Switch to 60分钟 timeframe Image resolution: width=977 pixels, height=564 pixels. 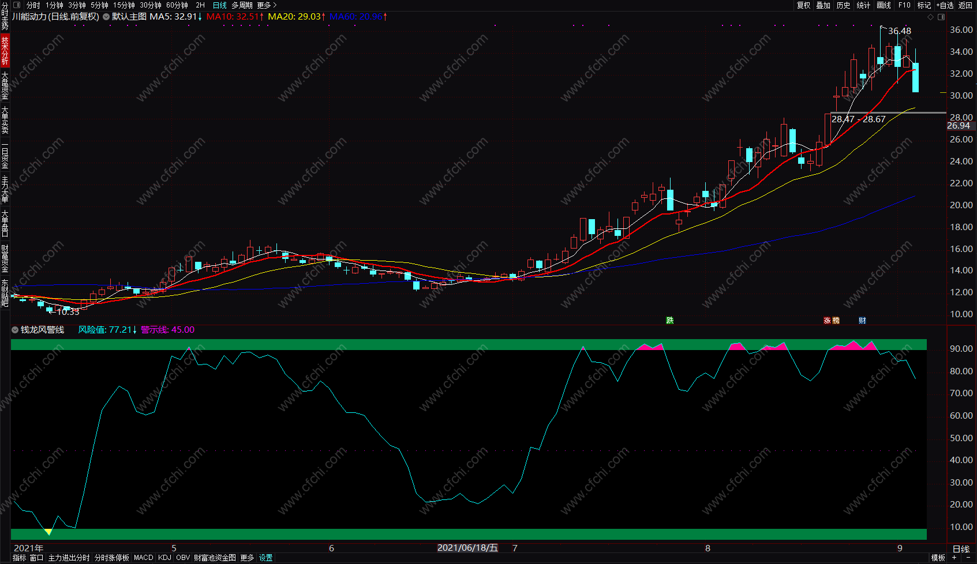(177, 5)
